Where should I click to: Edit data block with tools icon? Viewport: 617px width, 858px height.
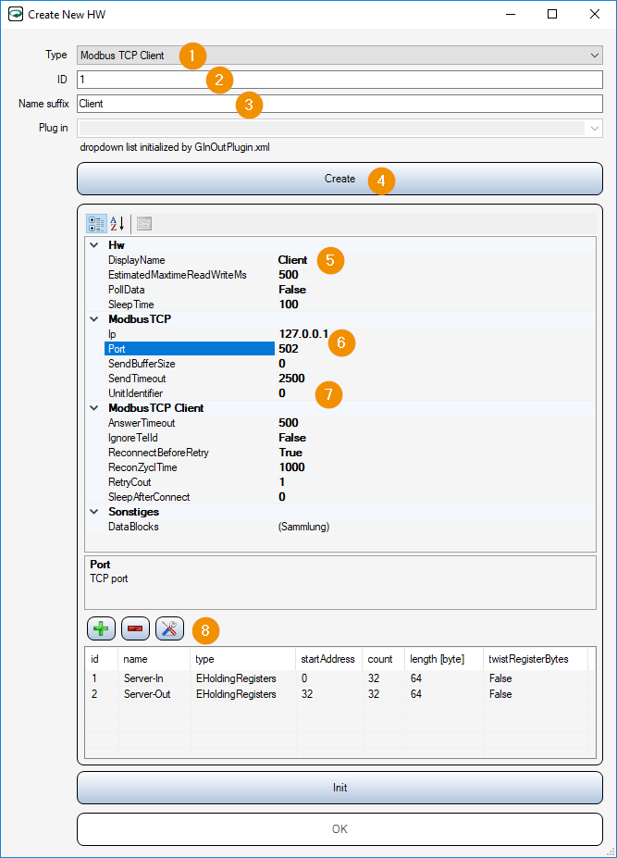point(169,628)
